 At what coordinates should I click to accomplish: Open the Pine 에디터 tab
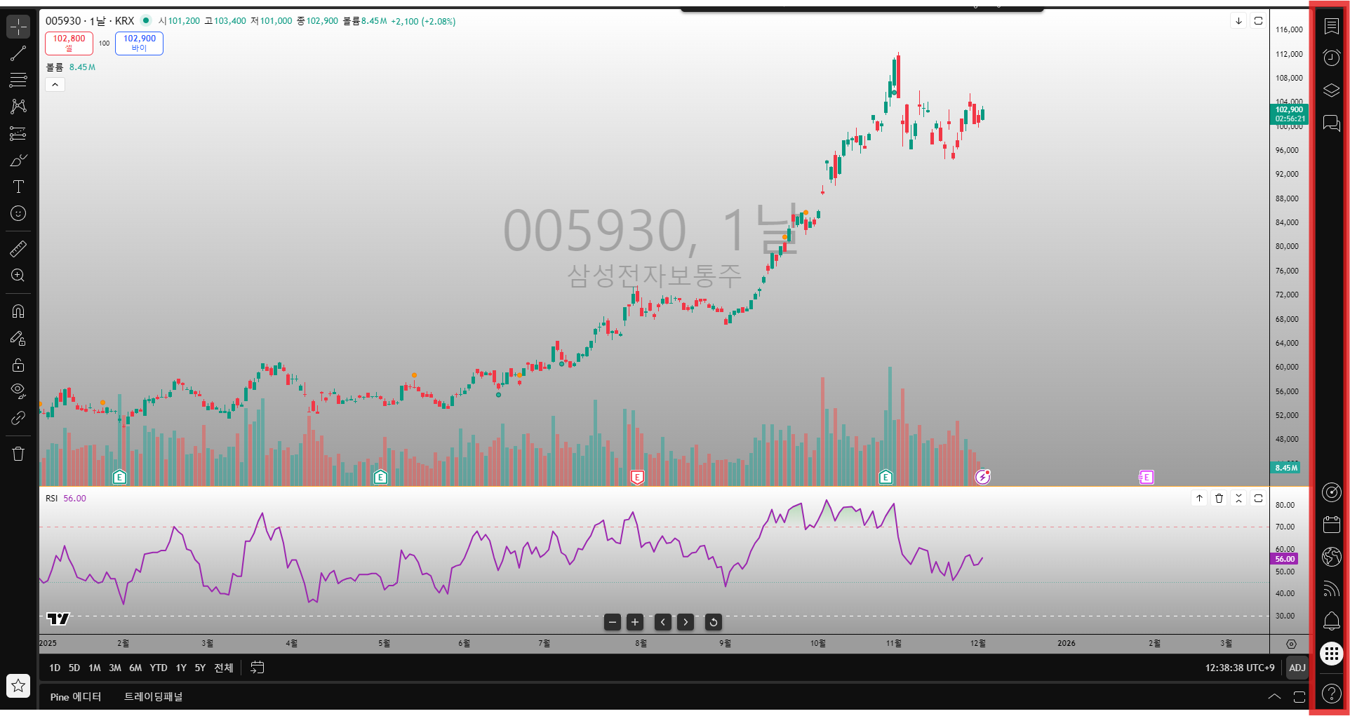click(x=76, y=696)
